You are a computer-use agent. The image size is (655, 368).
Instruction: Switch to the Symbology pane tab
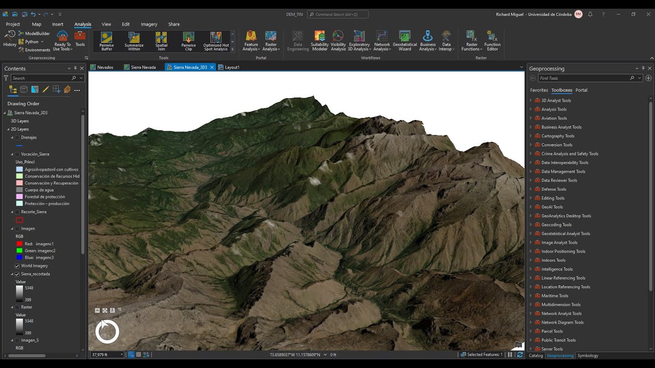pyautogui.click(x=588, y=355)
